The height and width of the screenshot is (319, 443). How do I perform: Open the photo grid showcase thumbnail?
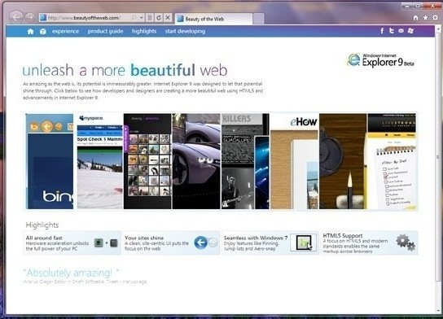click(147, 161)
